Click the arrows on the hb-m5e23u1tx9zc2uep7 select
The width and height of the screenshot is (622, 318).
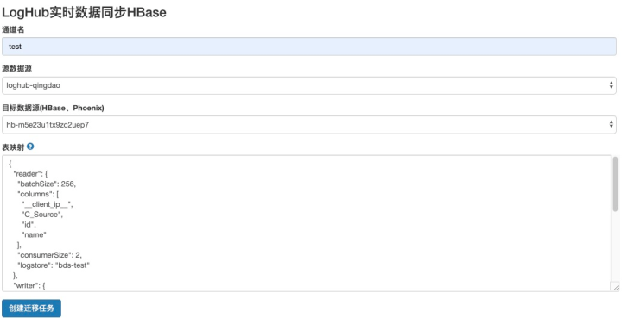(x=611, y=125)
